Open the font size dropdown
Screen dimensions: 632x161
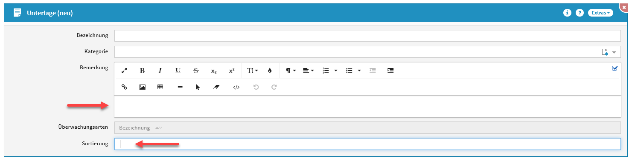[x=253, y=71]
